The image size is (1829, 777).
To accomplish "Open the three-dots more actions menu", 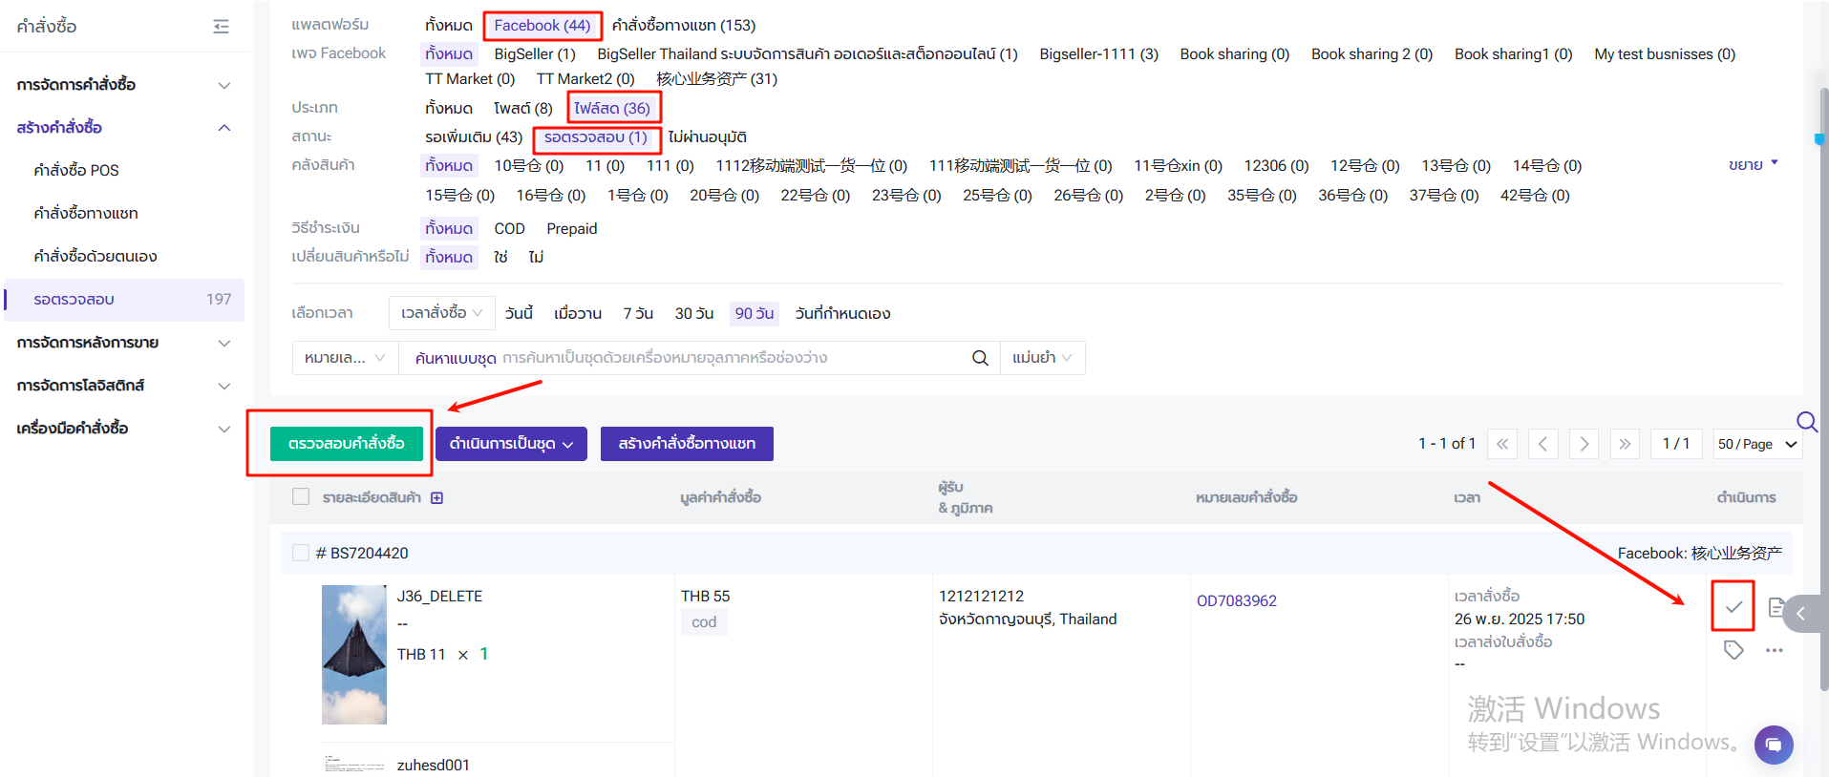I will (1774, 650).
